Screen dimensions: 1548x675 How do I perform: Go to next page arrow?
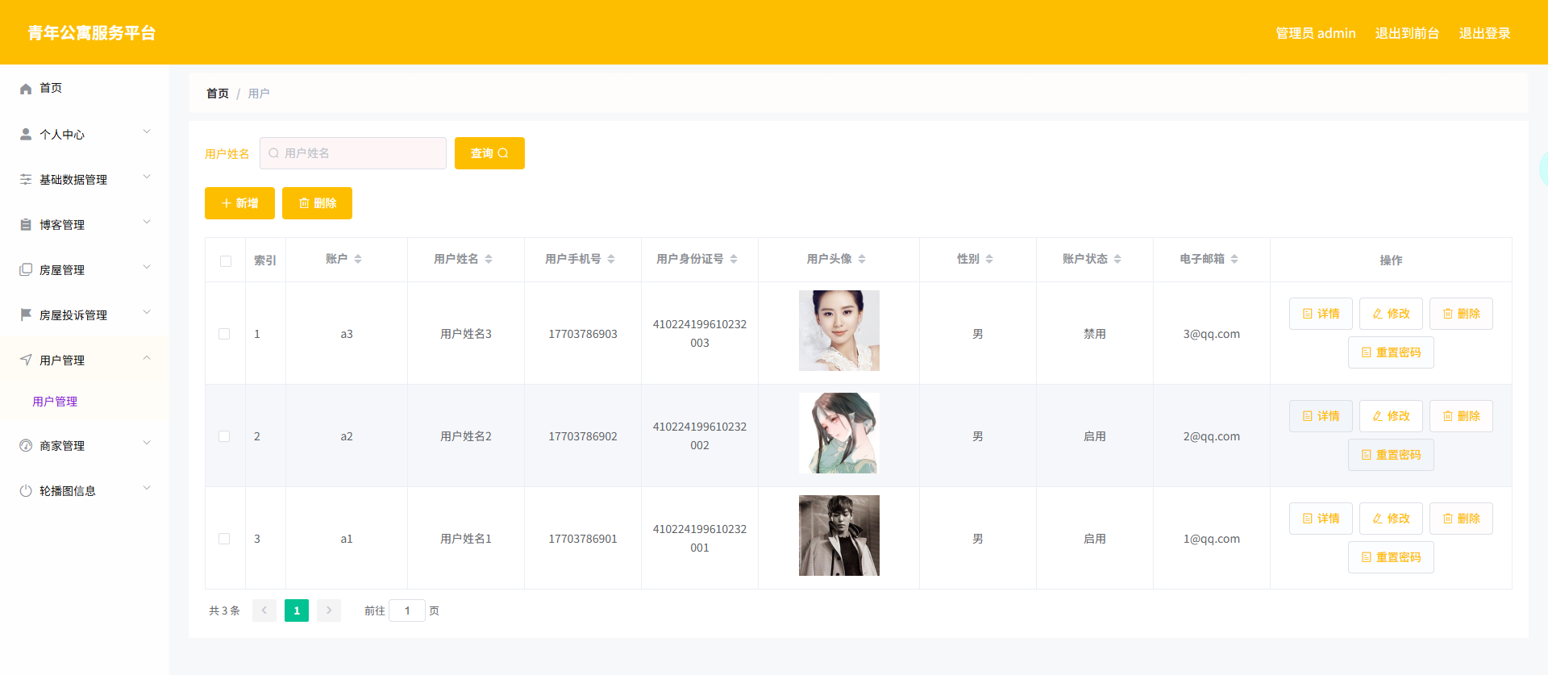coord(329,610)
